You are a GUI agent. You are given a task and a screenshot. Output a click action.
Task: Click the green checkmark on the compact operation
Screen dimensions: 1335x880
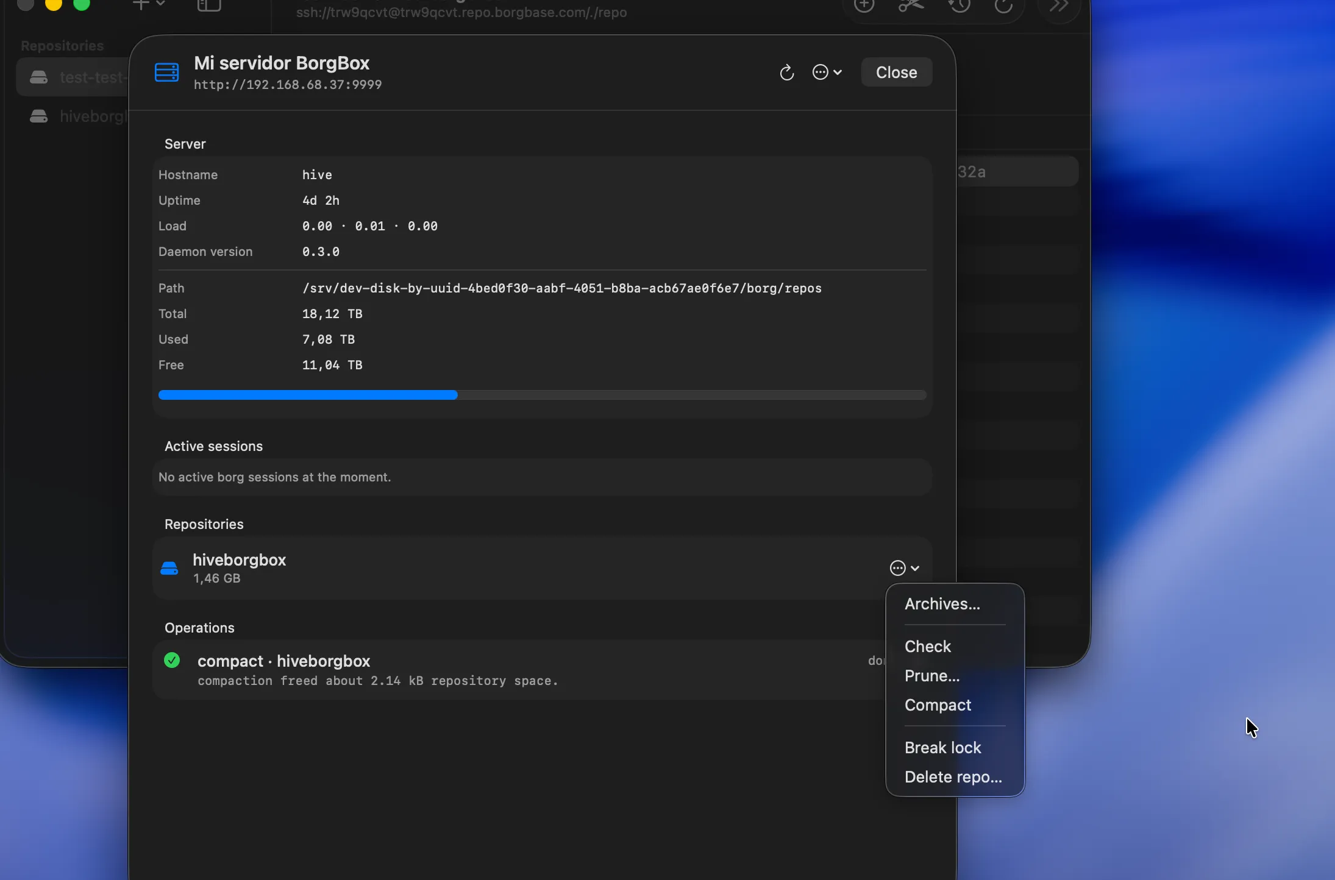pos(171,661)
